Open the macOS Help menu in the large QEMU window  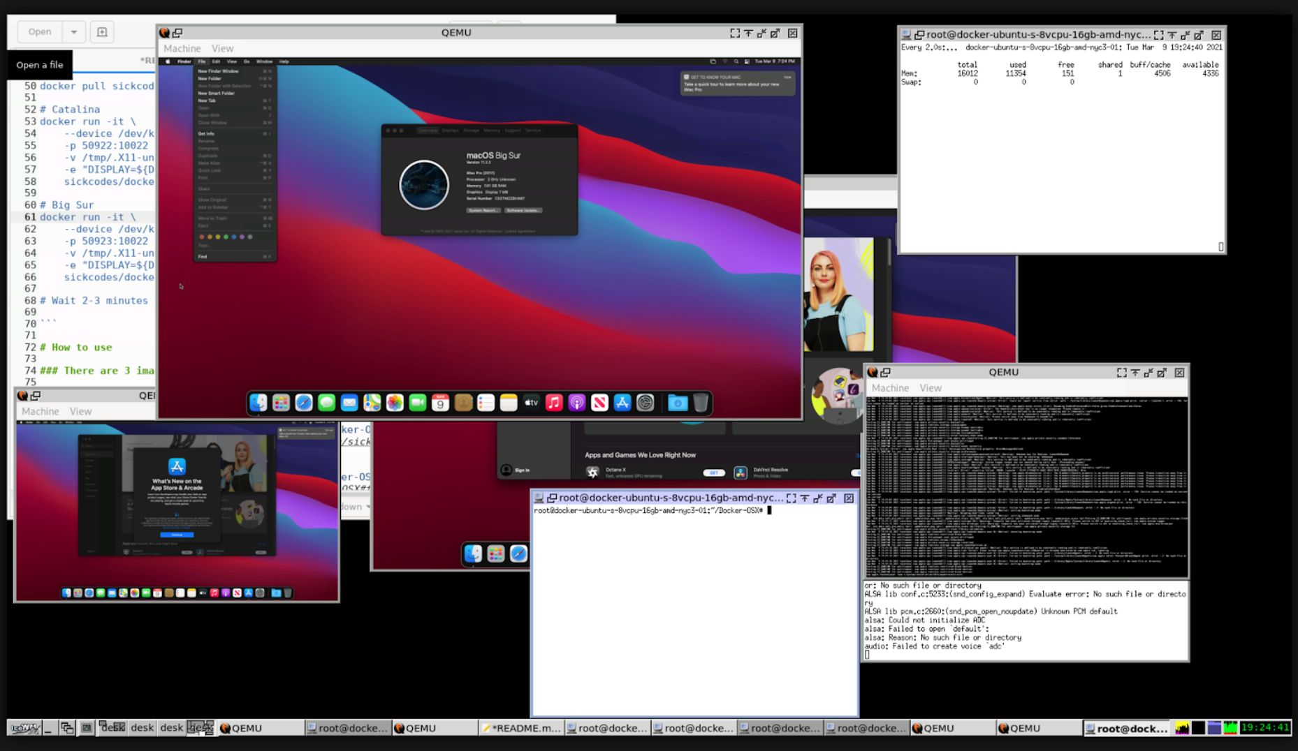coord(284,61)
